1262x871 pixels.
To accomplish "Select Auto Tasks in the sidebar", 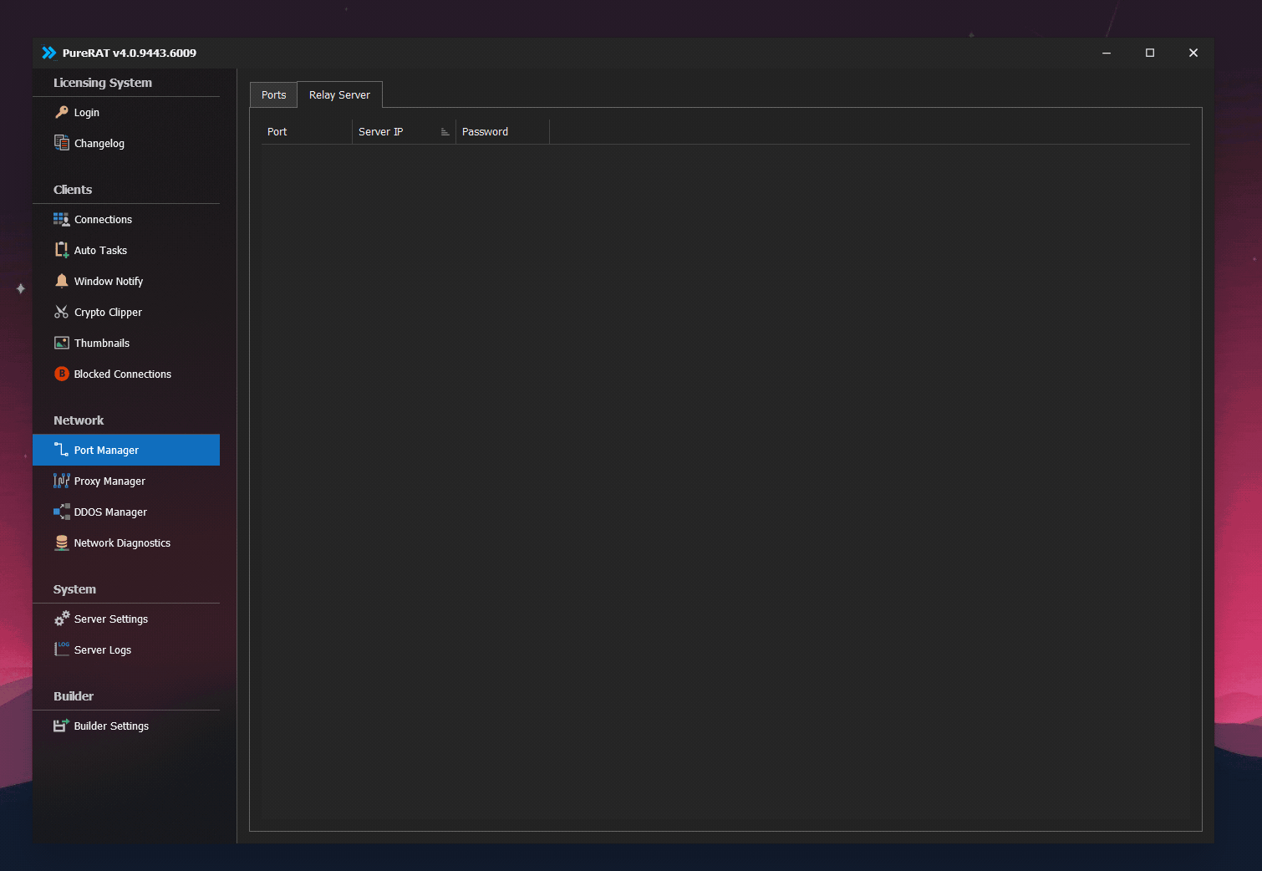I will [126, 250].
